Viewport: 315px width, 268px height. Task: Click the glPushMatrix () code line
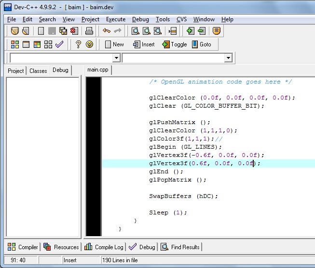tap(179, 123)
